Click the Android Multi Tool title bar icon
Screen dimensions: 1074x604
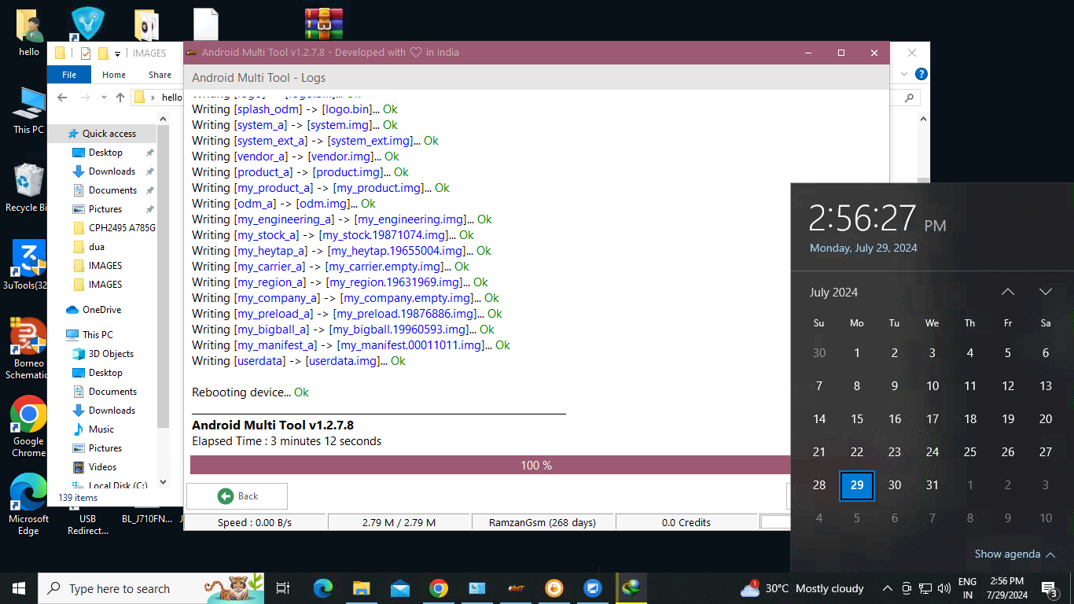click(x=191, y=53)
